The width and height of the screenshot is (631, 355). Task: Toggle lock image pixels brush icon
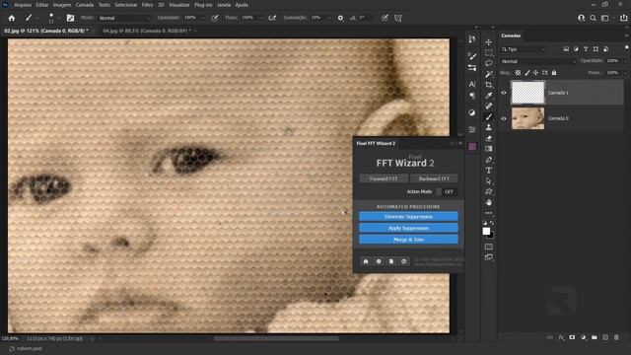(527, 73)
